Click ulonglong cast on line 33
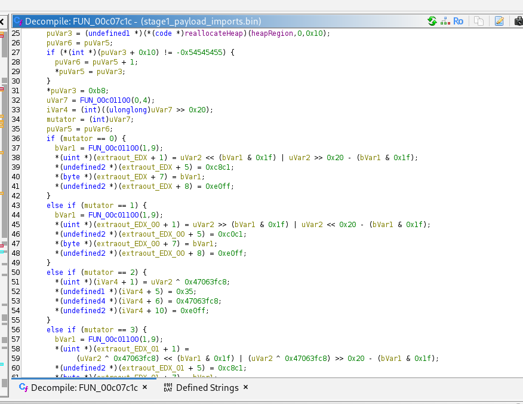 click(x=128, y=110)
